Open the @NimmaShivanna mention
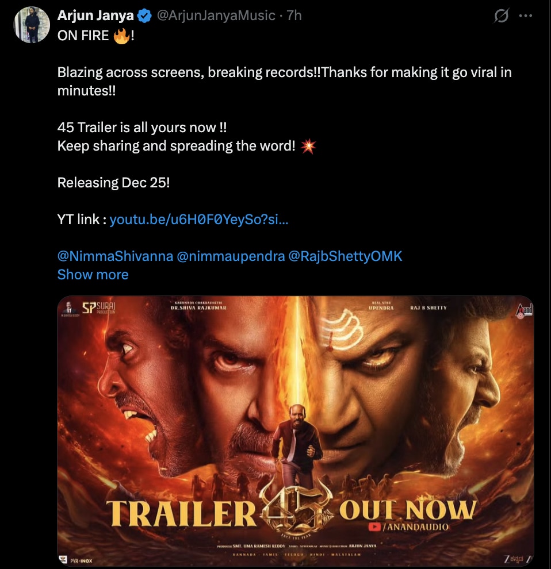This screenshot has width=551, height=569. click(x=115, y=256)
